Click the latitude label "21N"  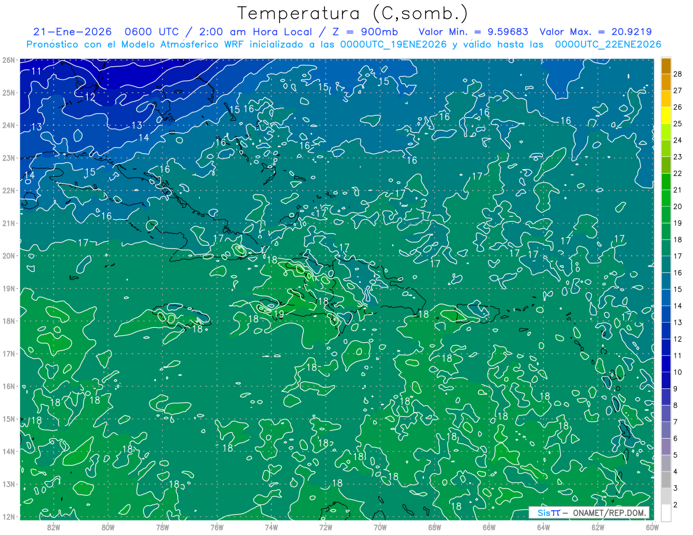(x=9, y=223)
